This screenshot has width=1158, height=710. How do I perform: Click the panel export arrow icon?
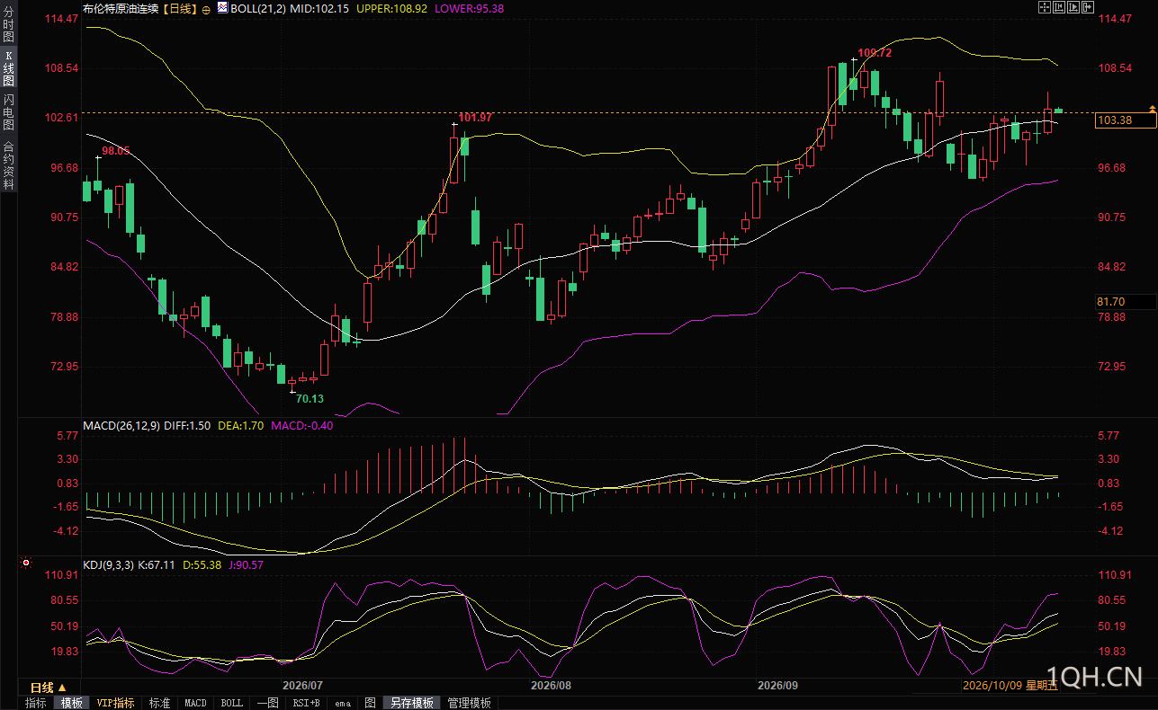coord(1088,7)
